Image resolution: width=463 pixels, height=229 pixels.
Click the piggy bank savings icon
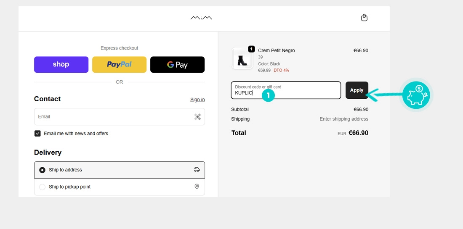click(416, 95)
